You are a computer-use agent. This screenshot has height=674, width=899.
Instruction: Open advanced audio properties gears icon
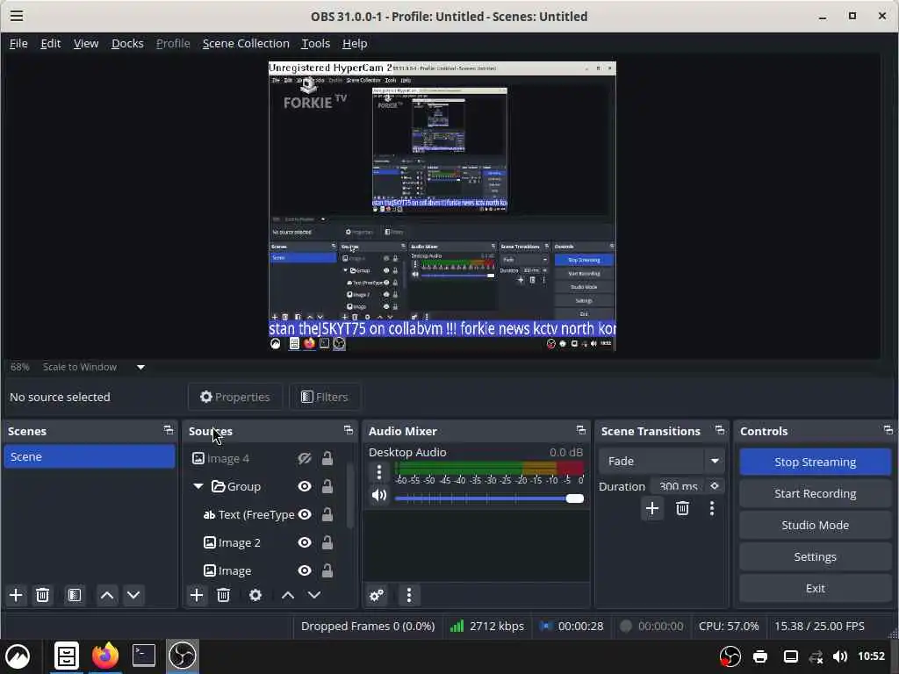pos(377,595)
